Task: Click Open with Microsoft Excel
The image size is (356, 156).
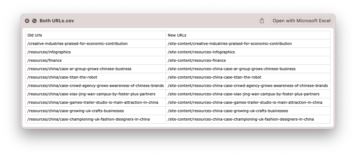Action: pyautogui.click(x=301, y=21)
